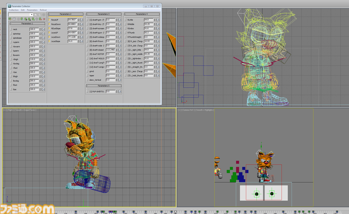Click the key icon for diveM-frown
Viewport: 349px width, 214px height.
pos(120,41)
